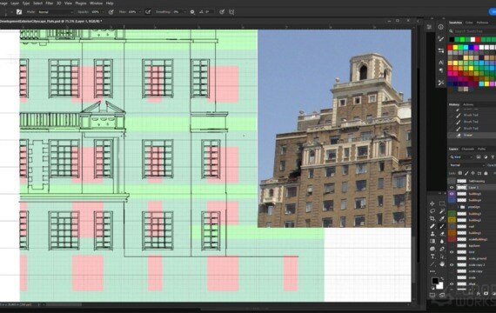Toggle Quick Mask mode icon
Image resolution: width=496 pixels, height=313 pixels.
[432, 296]
